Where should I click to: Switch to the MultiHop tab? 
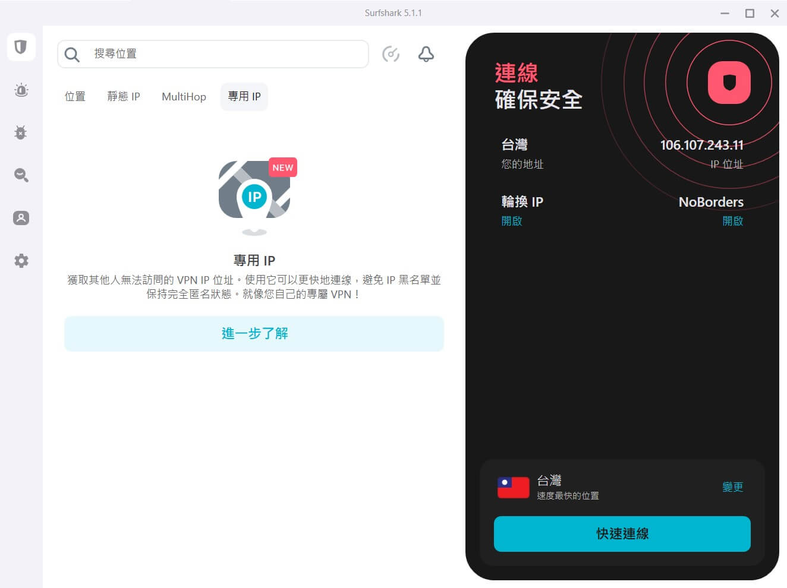[x=184, y=97]
